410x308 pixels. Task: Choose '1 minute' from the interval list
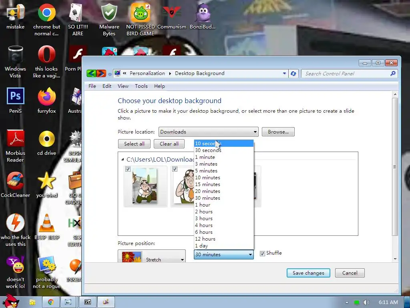click(224, 157)
